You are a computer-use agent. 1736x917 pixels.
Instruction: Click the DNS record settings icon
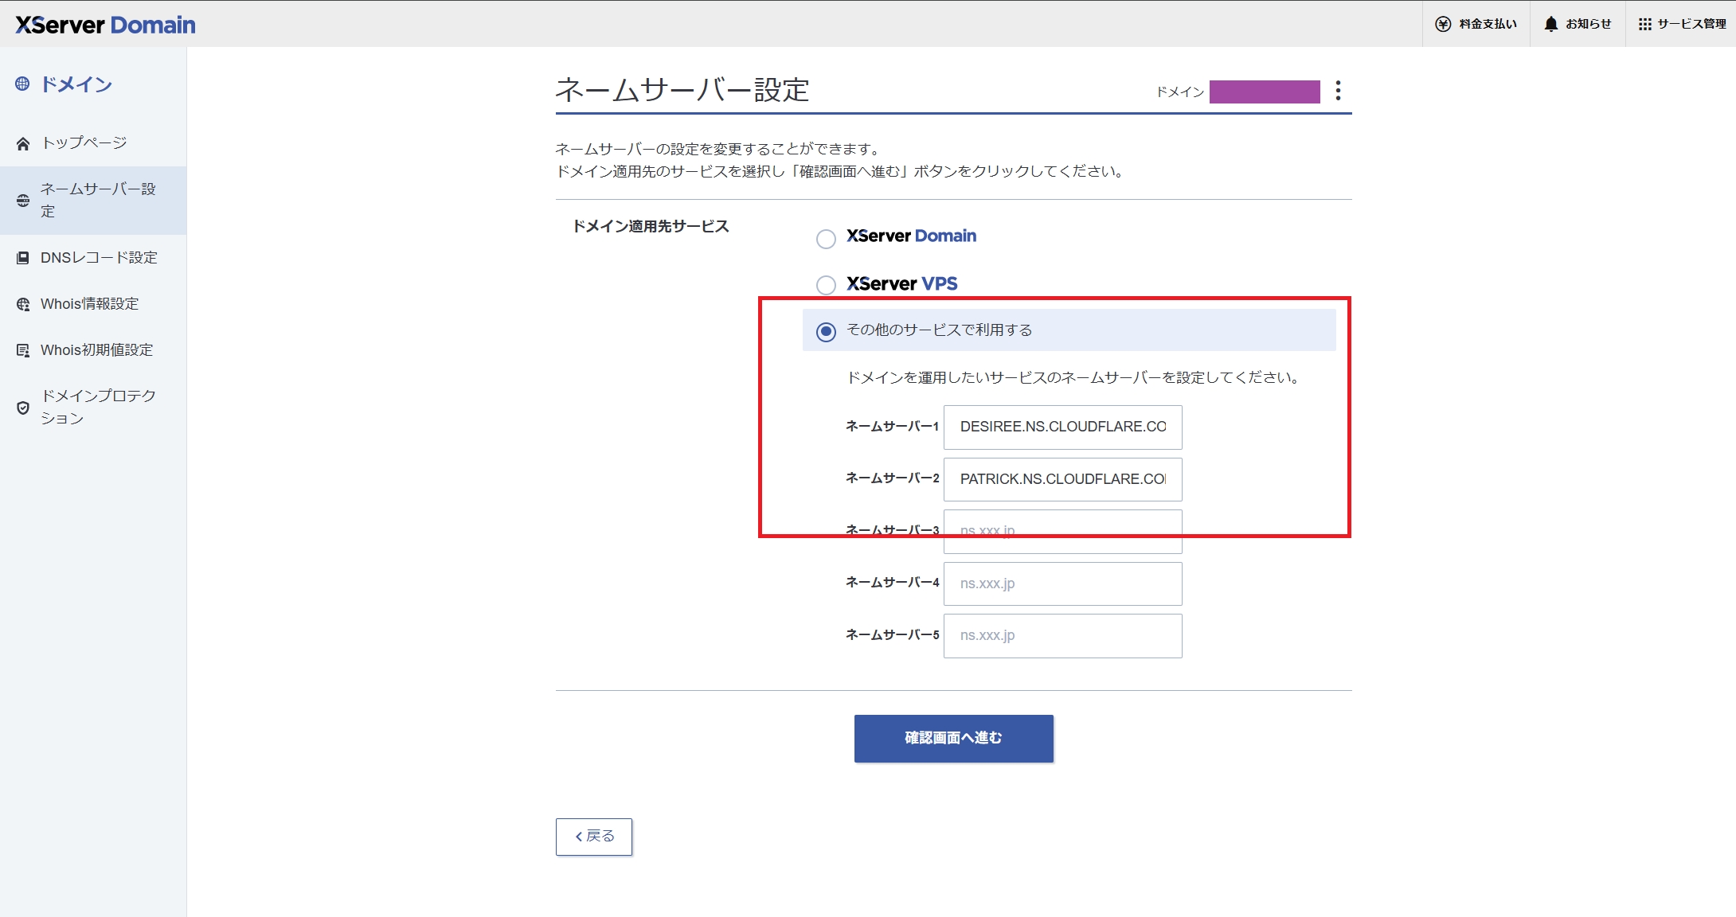point(23,258)
